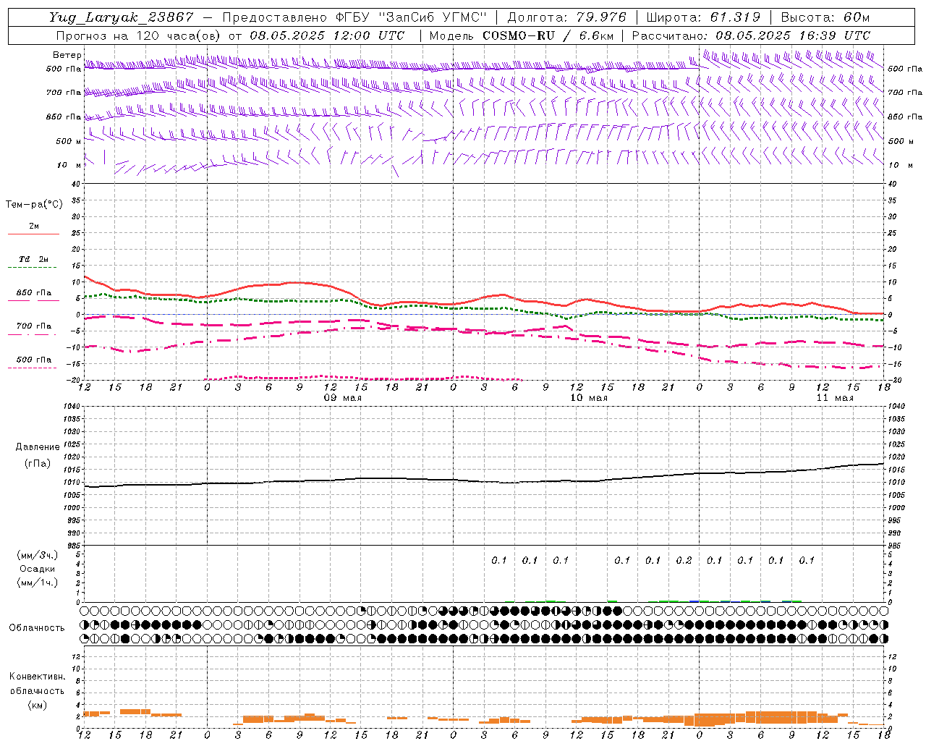Click the "(км)" convective cloud unit label
Screen dimensions: 926x741
click(x=37, y=705)
